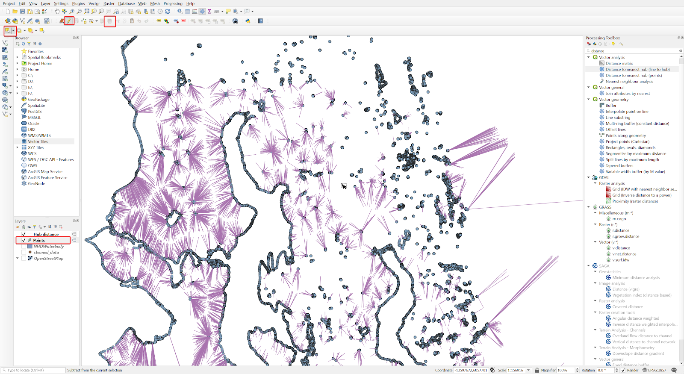
Task: Toggle the Render checkbox in status bar
Action: (623, 370)
